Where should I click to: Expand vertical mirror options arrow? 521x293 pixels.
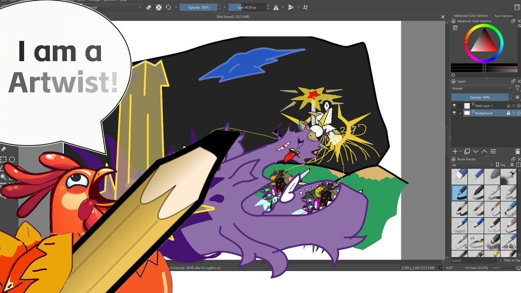click(x=298, y=7)
